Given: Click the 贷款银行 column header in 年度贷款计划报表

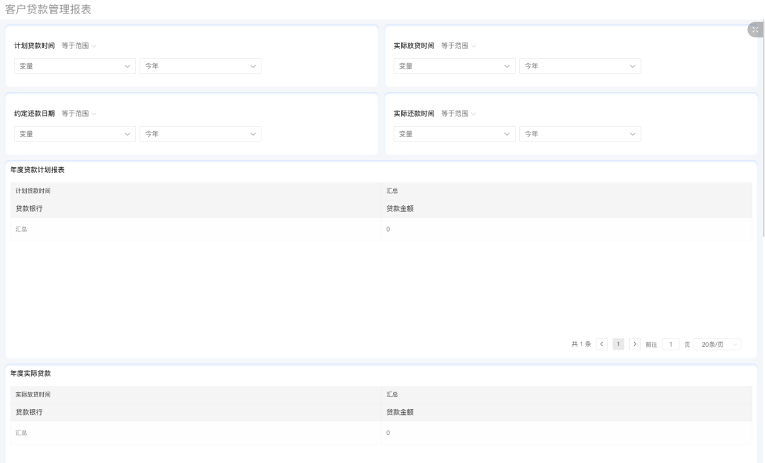Looking at the screenshot, I should 34,208.
